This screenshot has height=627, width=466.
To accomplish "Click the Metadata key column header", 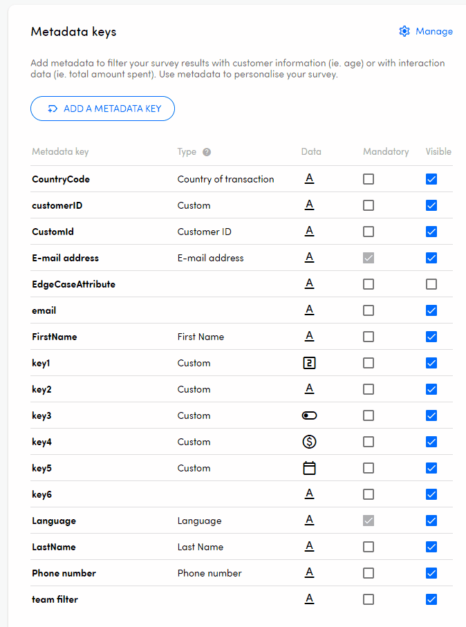I will click(60, 152).
